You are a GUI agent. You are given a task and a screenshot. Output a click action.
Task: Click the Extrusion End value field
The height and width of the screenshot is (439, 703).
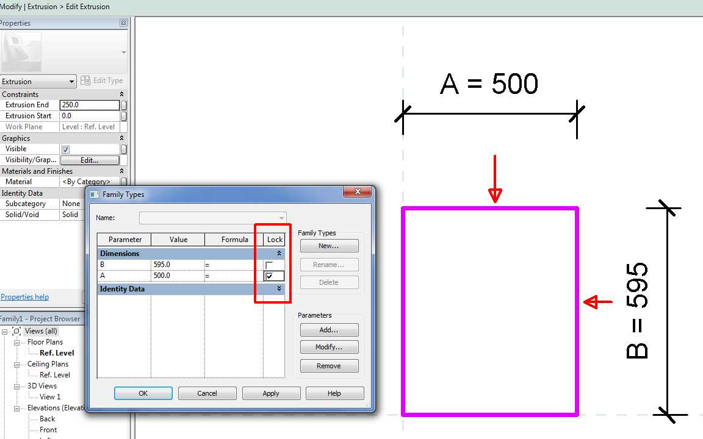[89, 105]
